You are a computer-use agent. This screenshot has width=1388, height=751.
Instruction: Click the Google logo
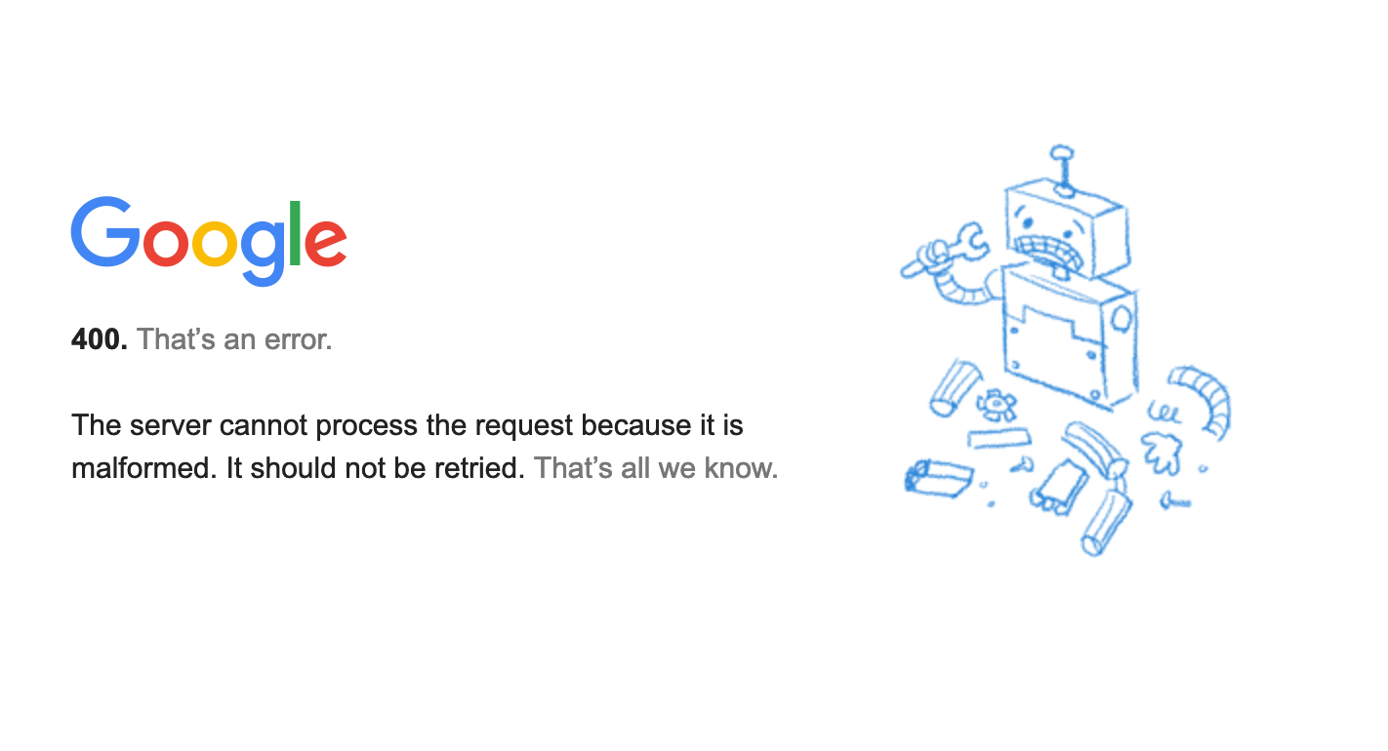tap(209, 241)
